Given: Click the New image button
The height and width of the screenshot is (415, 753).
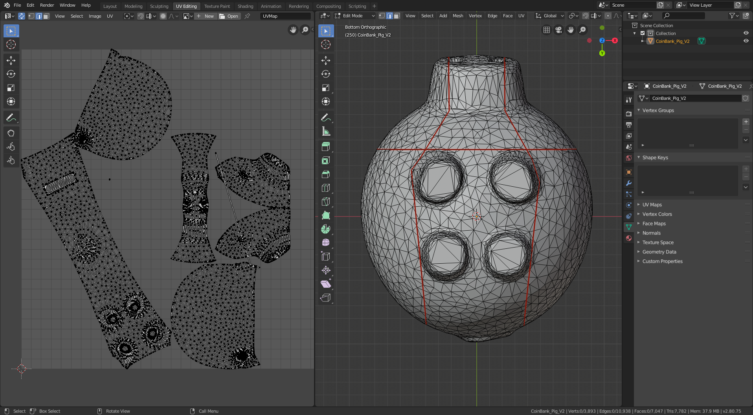Looking at the screenshot, I should [x=206, y=16].
